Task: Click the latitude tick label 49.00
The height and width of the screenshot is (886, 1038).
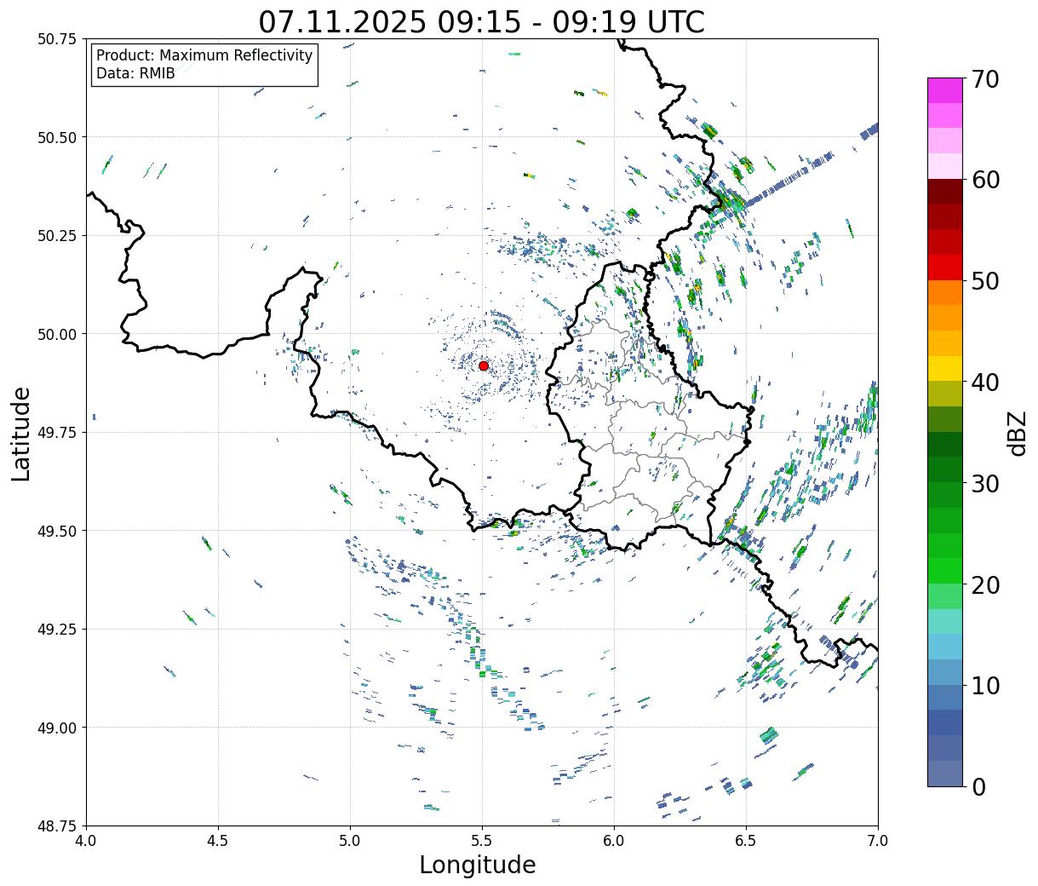Action: click(57, 728)
